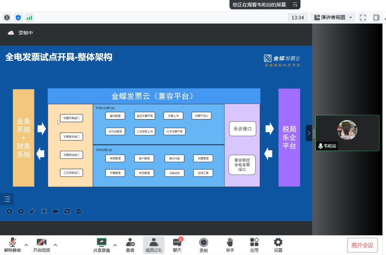Open the meeting info icon
The image size is (386, 255).
click(x=7, y=18)
